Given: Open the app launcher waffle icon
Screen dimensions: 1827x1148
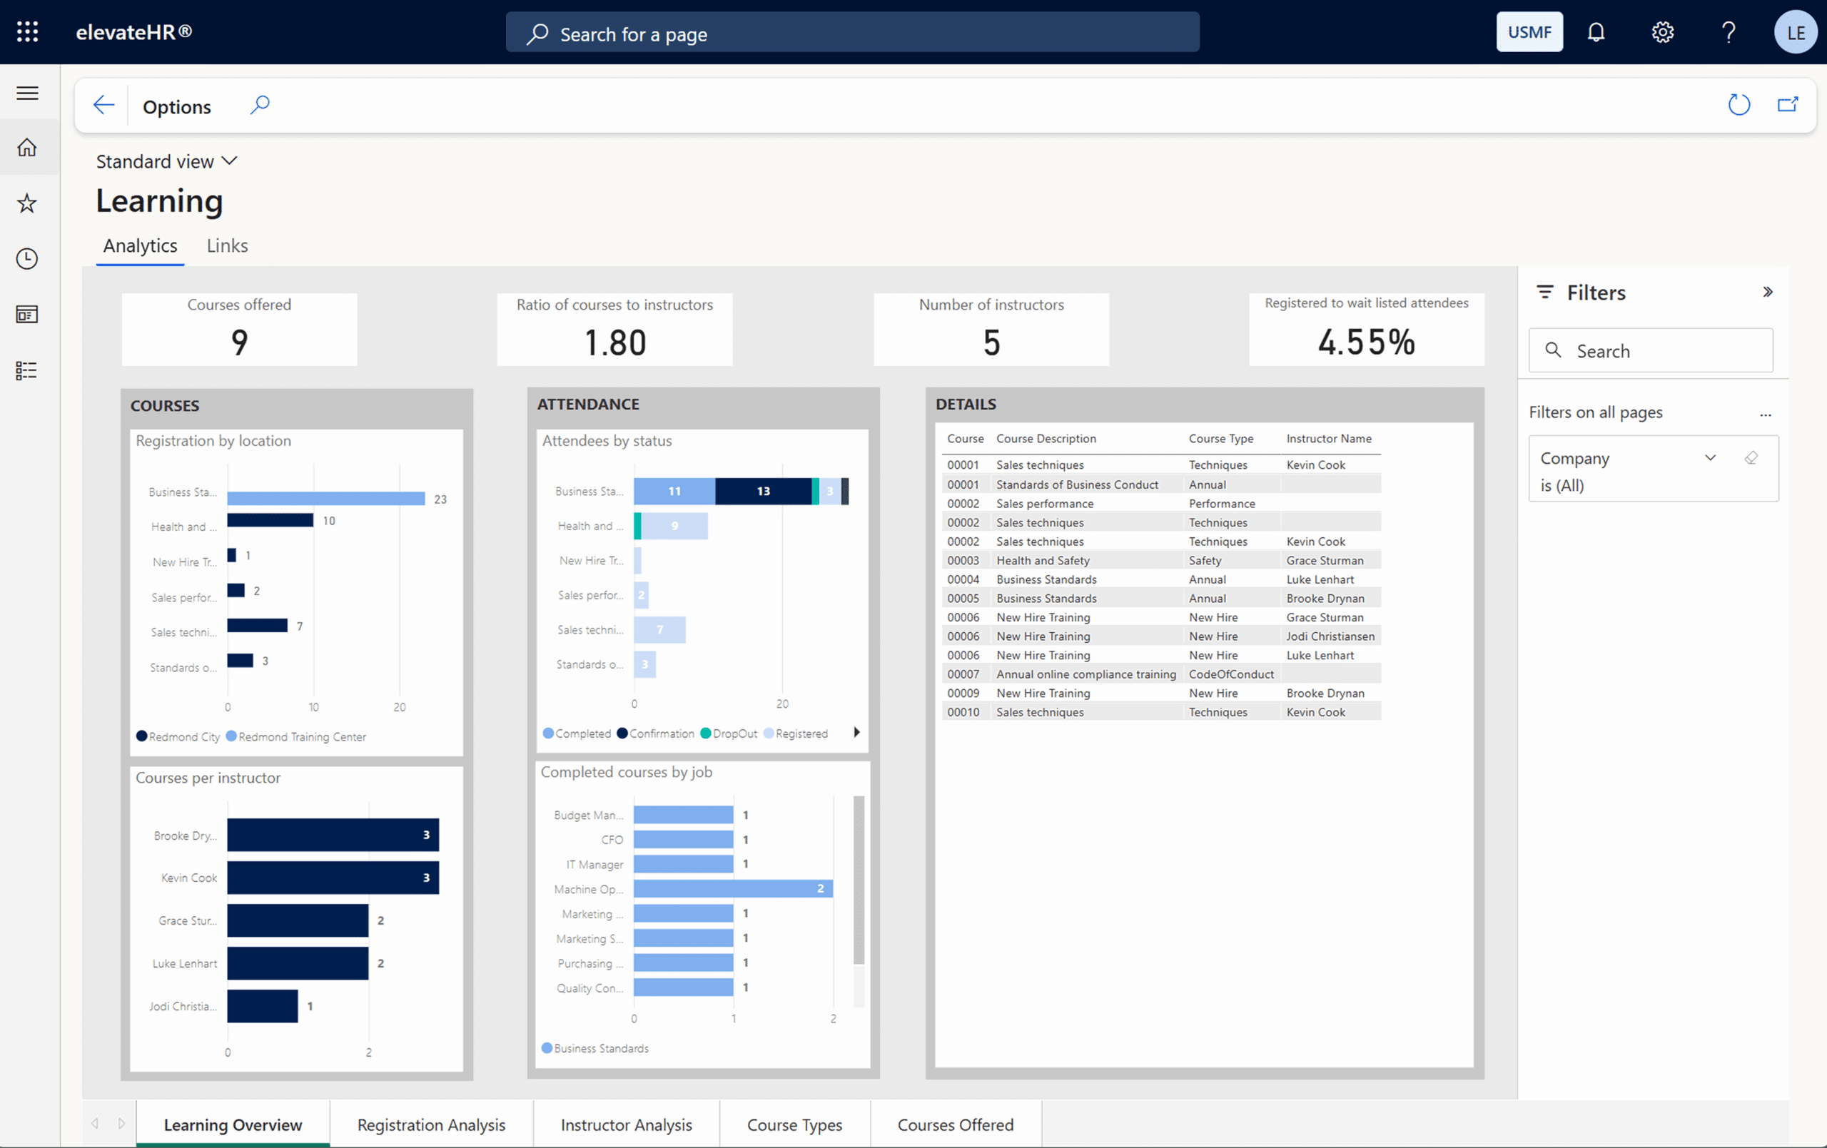Looking at the screenshot, I should [27, 32].
